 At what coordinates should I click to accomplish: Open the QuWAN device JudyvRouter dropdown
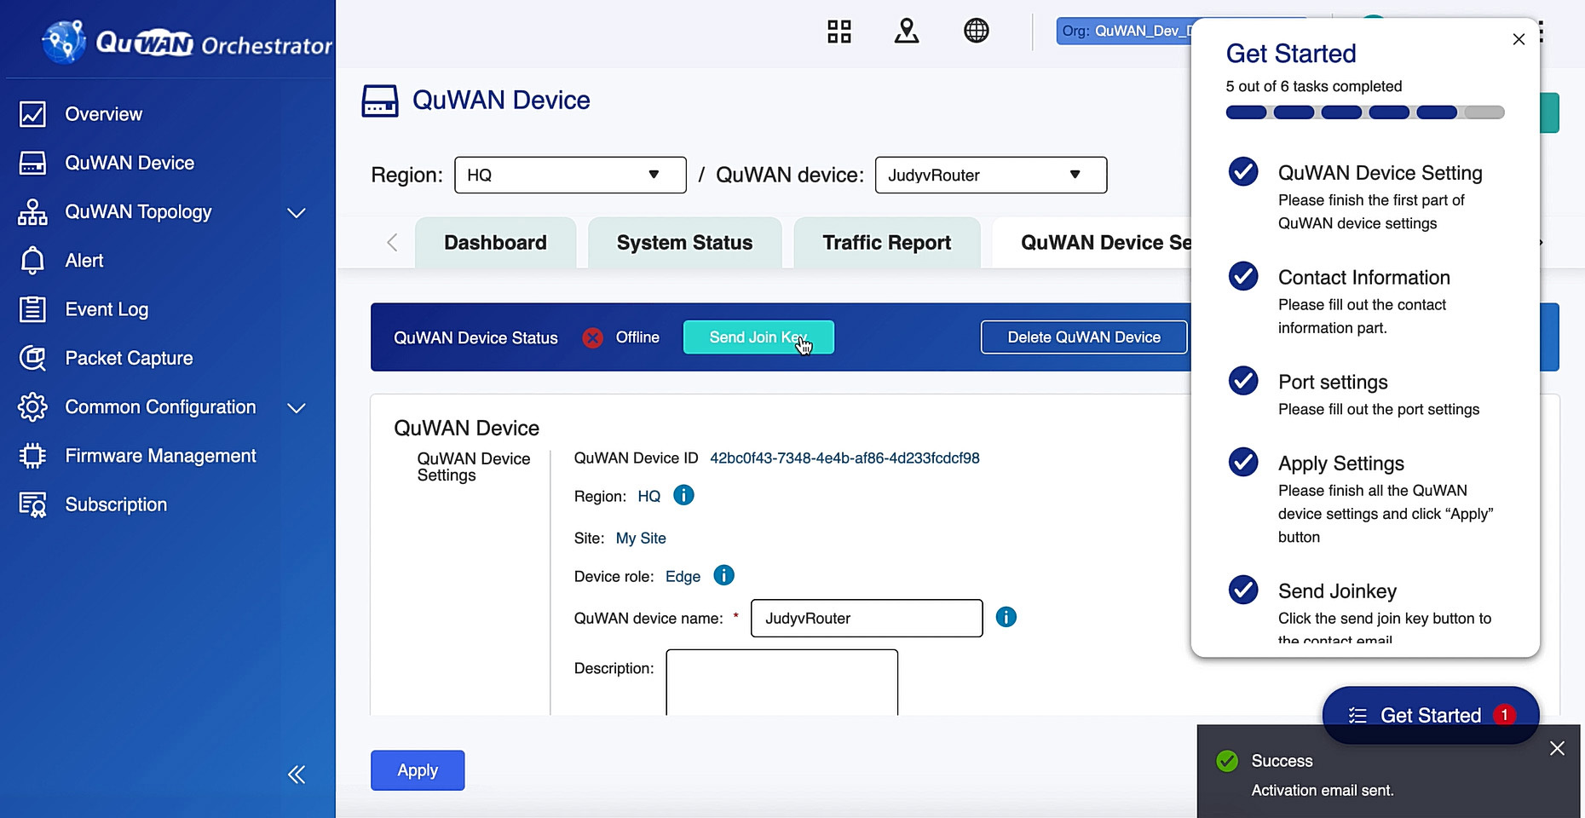point(990,175)
